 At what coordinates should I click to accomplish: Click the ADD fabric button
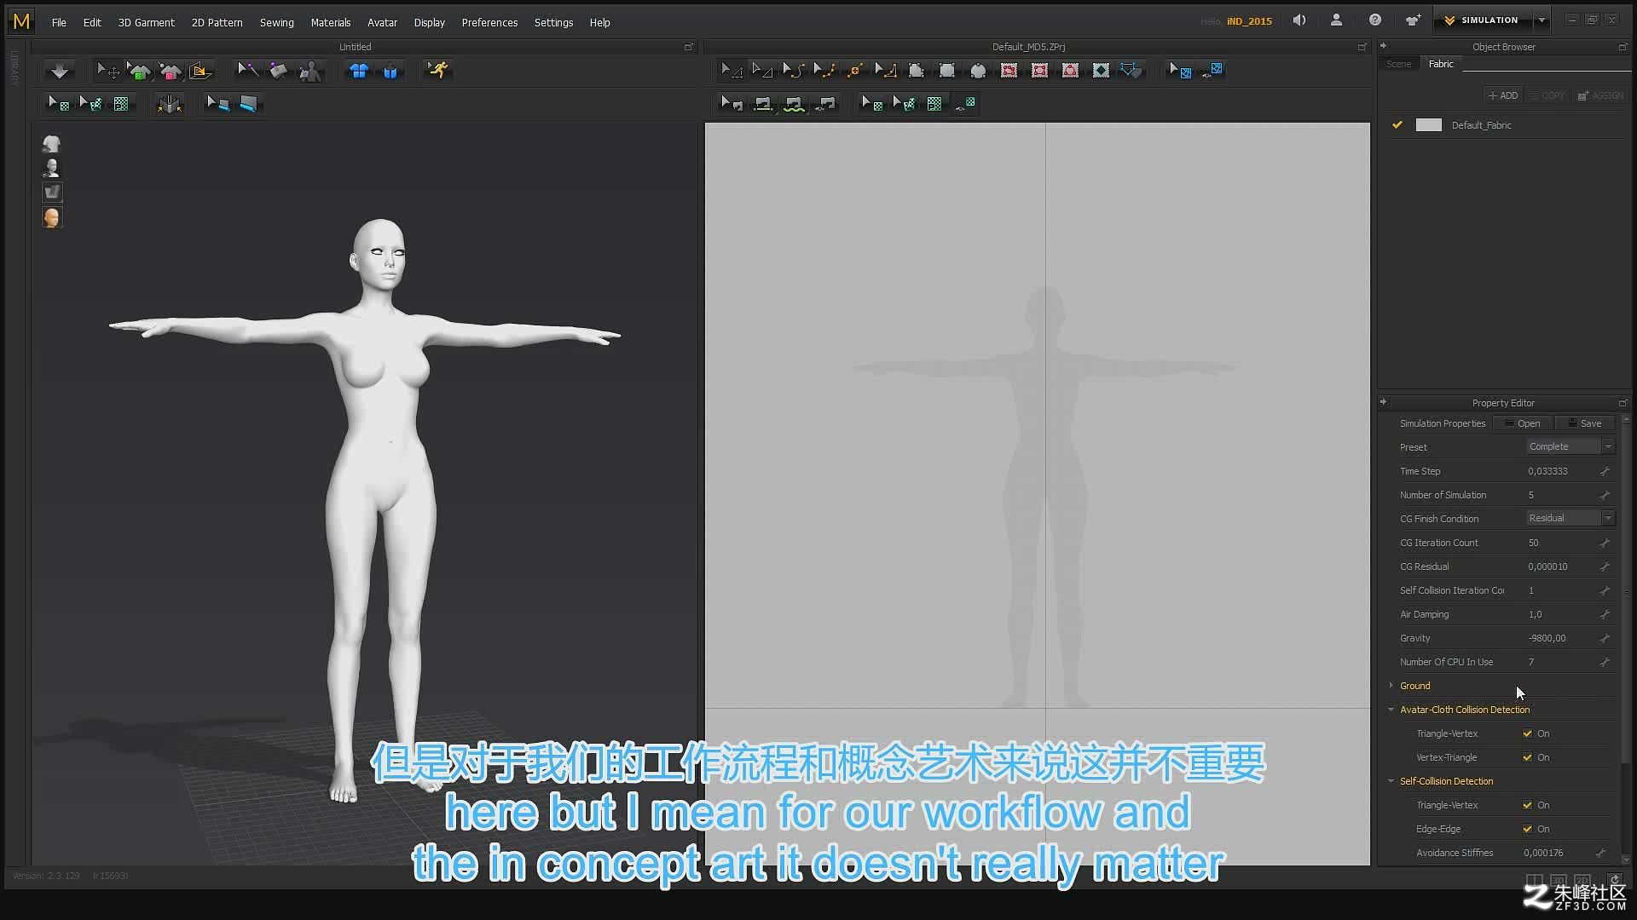[1503, 95]
